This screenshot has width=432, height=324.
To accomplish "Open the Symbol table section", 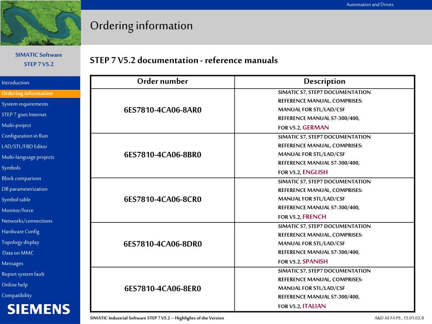I will click(x=16, y=200).
